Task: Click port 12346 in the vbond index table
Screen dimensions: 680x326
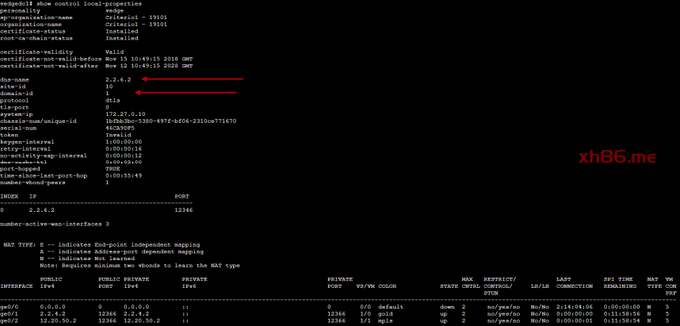Action: 183,210
